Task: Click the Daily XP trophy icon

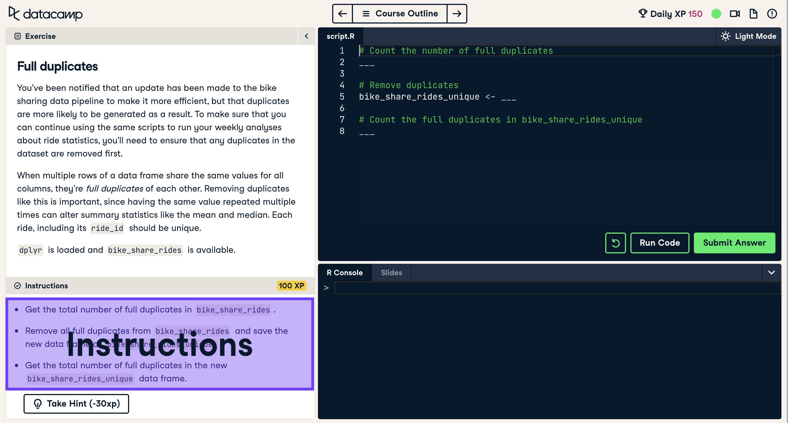Action: (643, 13)
